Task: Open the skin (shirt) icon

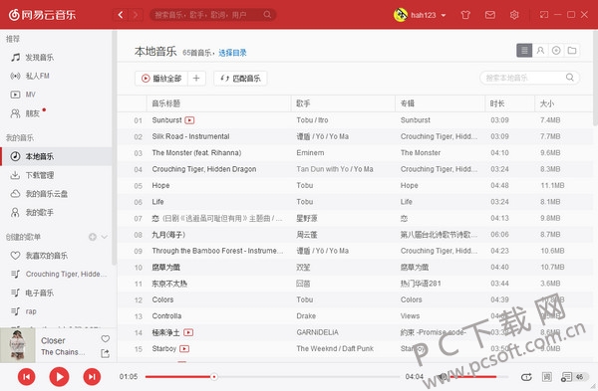Action: (465, 15)
